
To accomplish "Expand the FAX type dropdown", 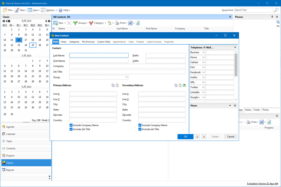I will click(203, 67).
